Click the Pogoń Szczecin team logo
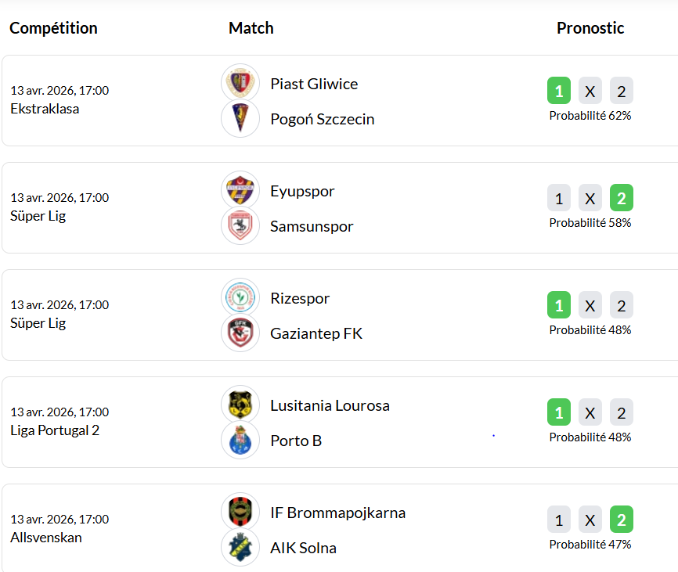This screenshot has height=572, width=678. (240, 119)
